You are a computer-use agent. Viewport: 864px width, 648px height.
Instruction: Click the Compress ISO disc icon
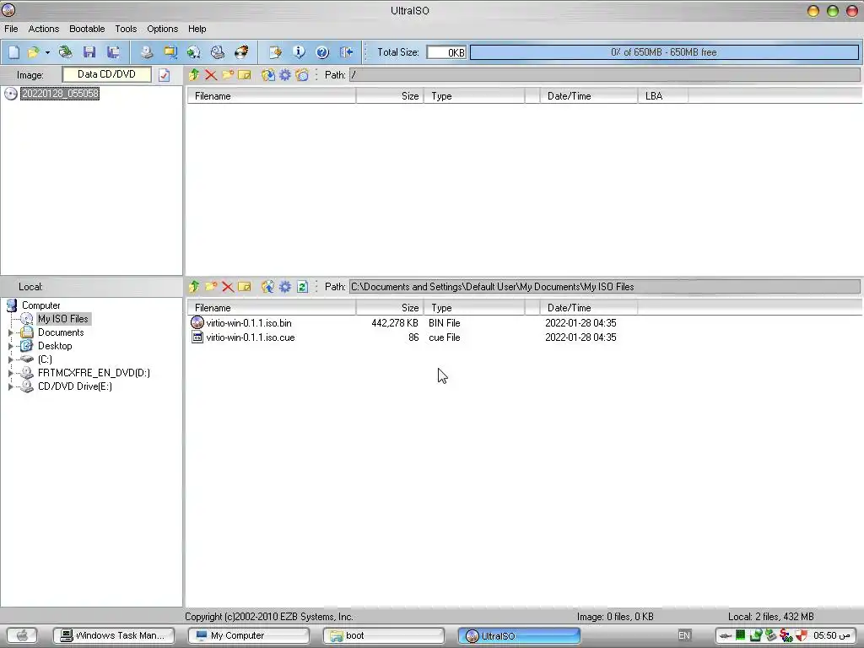(193, 52)
